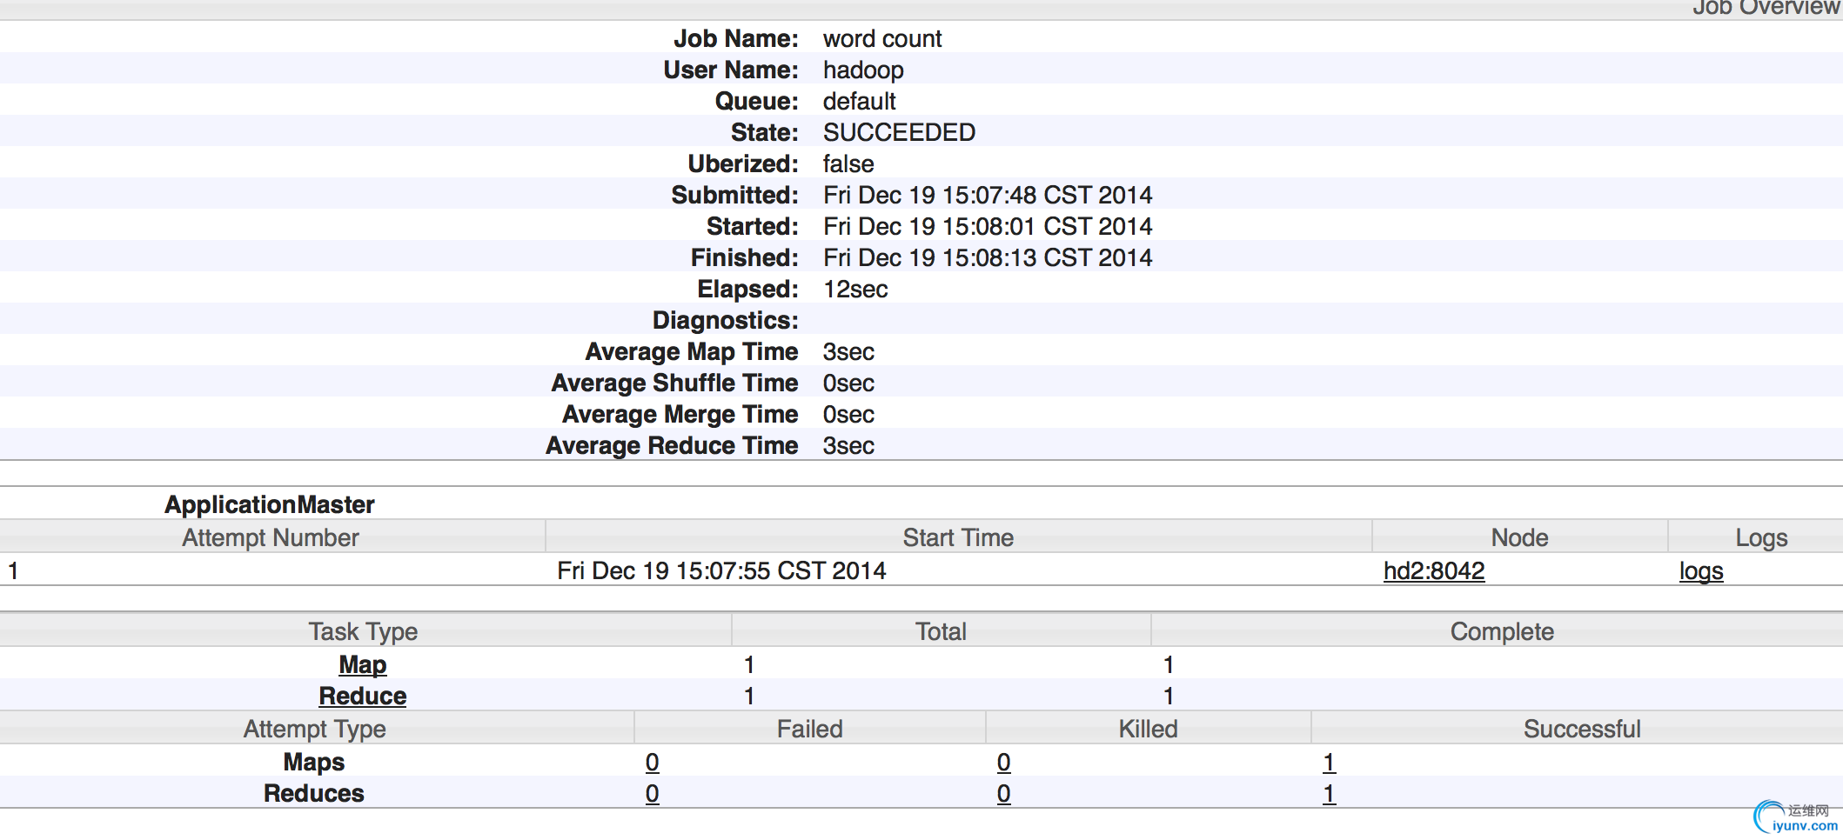Image resolution: width=1843 pixels, height=840 pixels.
Task: Select the Finished time 15:08:13 value
Action: point(988,258)
